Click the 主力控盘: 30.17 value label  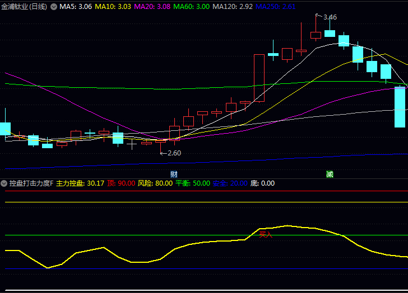[80, 183]
